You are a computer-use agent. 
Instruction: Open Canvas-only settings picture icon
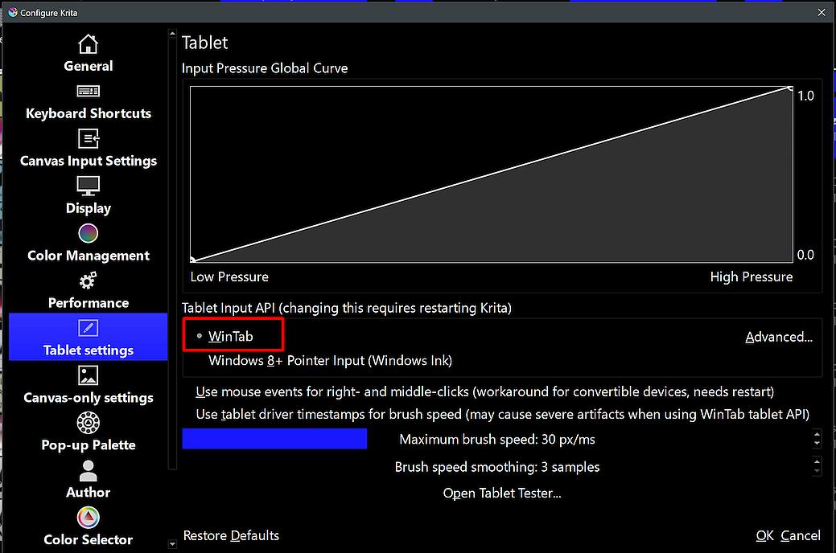pyautogui.click(x=88, y=375)
